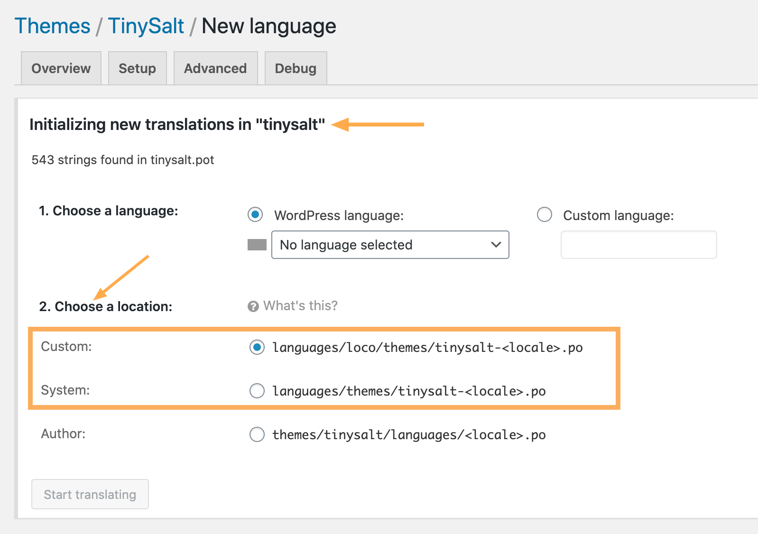Click the 'Initializing new translations' heading

(177, 125)
